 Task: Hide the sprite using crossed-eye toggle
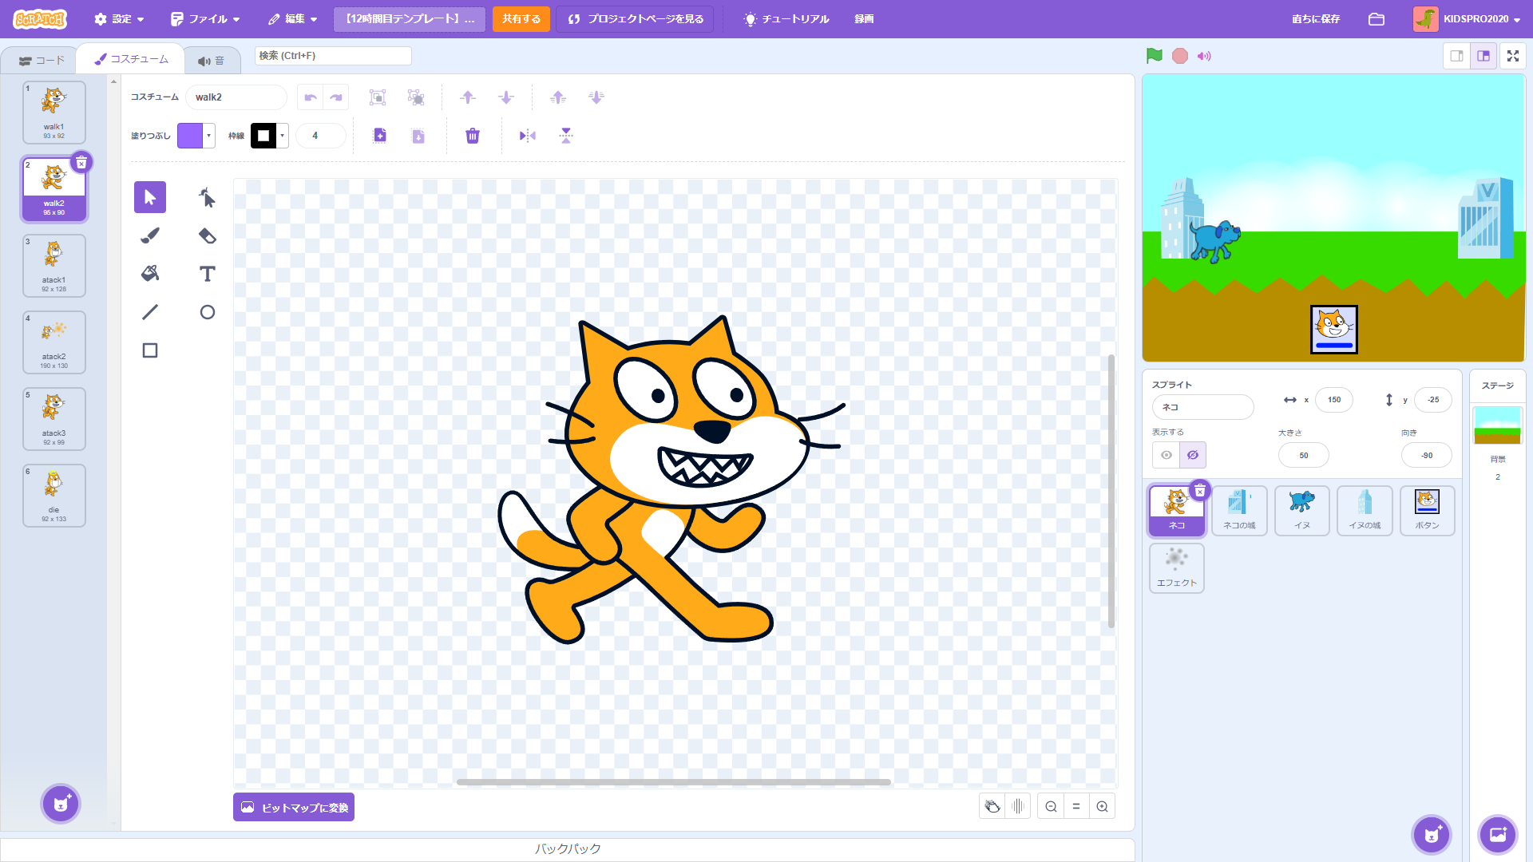pos(1193,455)
